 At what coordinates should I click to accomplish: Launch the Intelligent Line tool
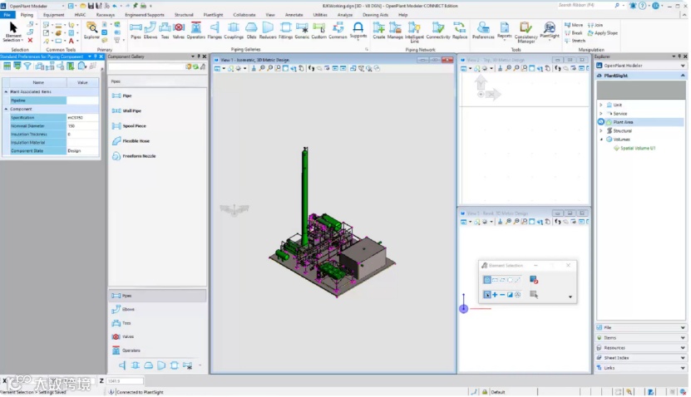point(414,32)
